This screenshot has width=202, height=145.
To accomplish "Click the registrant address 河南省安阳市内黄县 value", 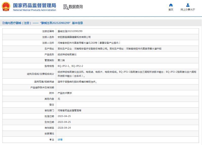I will tap(89, 43).
